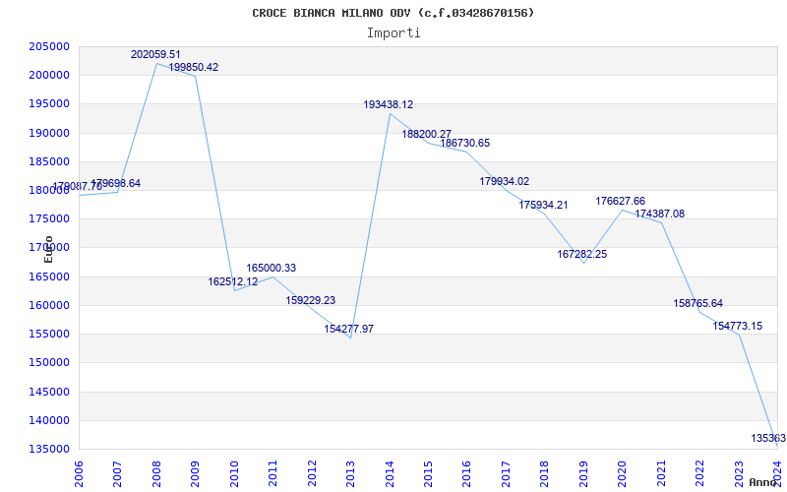Click the Euro y-axis title

(48, 249)
